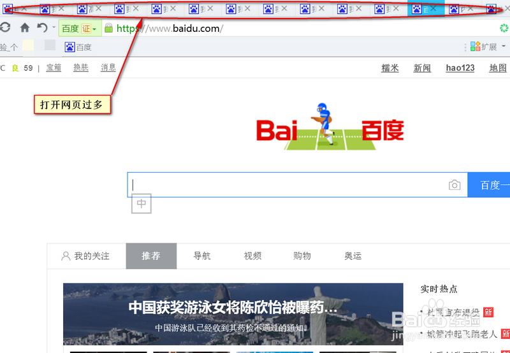Switch to the 视频 tab

[x=252, y=256]
